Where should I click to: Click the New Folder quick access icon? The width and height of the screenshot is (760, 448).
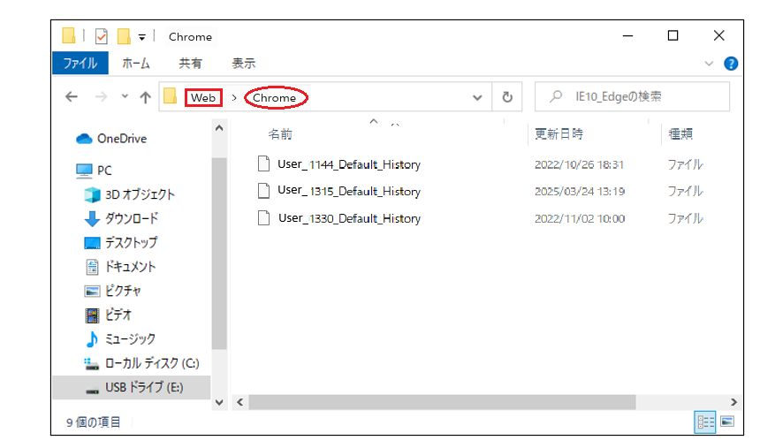124,36
